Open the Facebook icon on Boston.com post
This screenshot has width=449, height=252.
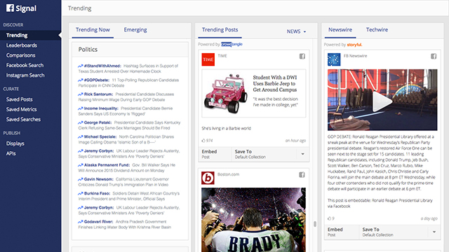(x=302, y=174)
